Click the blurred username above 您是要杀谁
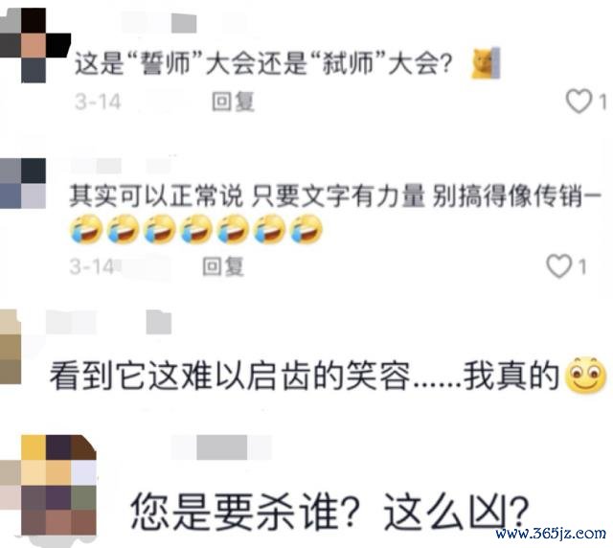This screenshot has width=613, height=548. (x=221, y=447)
